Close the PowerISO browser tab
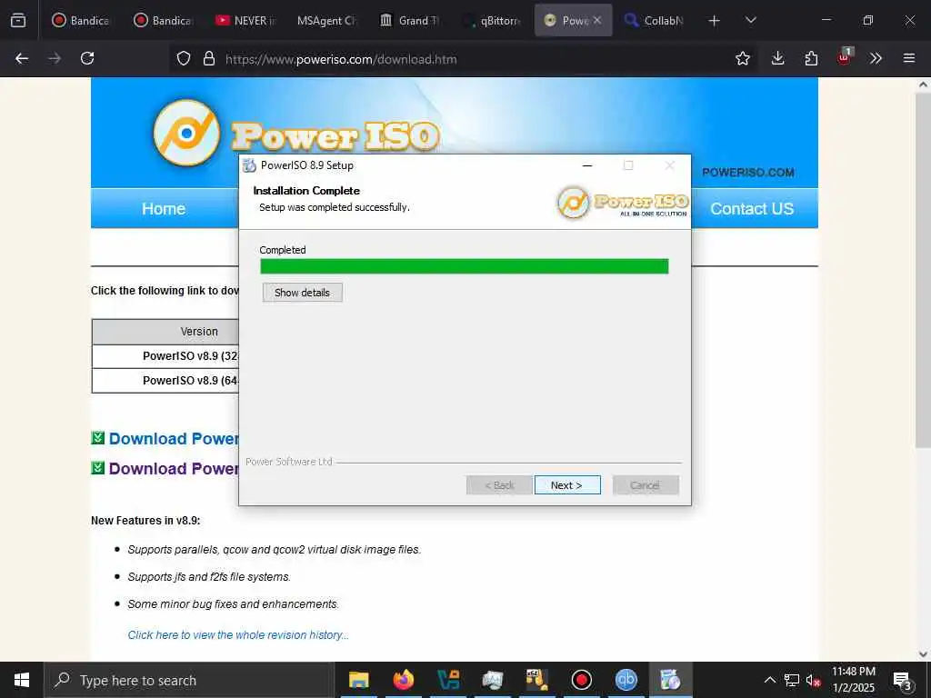The height and width of the screenshot is (698, 931). [597, 20]
